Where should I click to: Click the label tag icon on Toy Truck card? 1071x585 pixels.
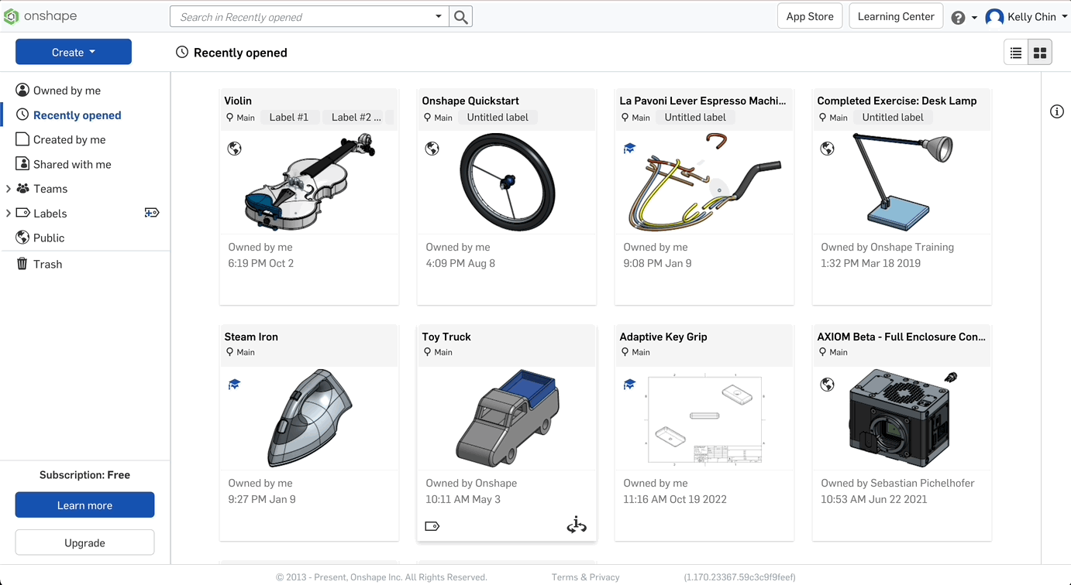[x=432, y=526]
